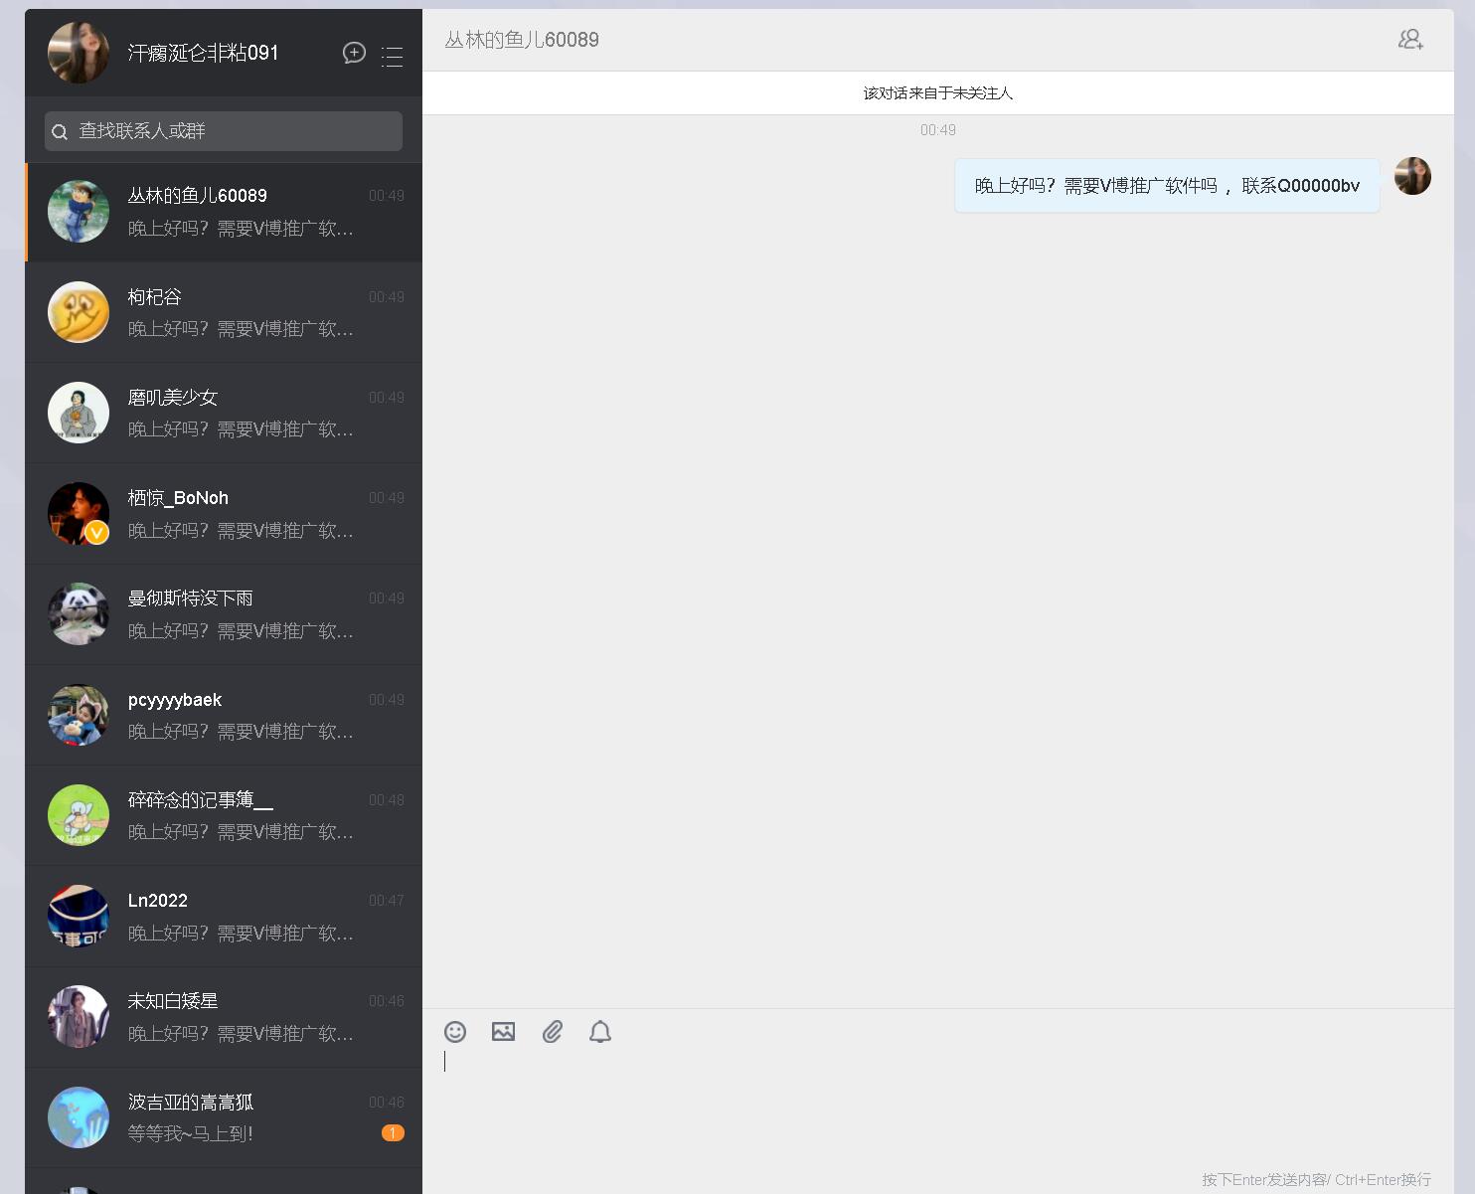
Task: Click own profile avatar in sidebar header
Action: (x=79, y=53)
